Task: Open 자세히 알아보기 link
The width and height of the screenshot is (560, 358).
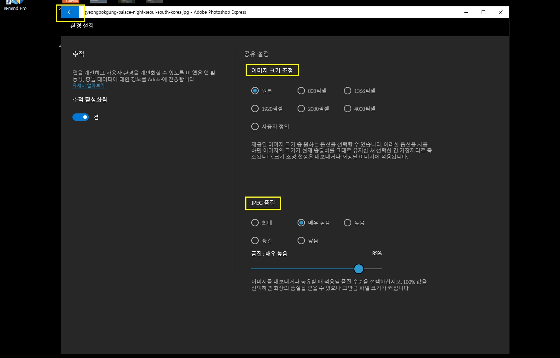Action: pyautogui.click(x=88, y=85)
